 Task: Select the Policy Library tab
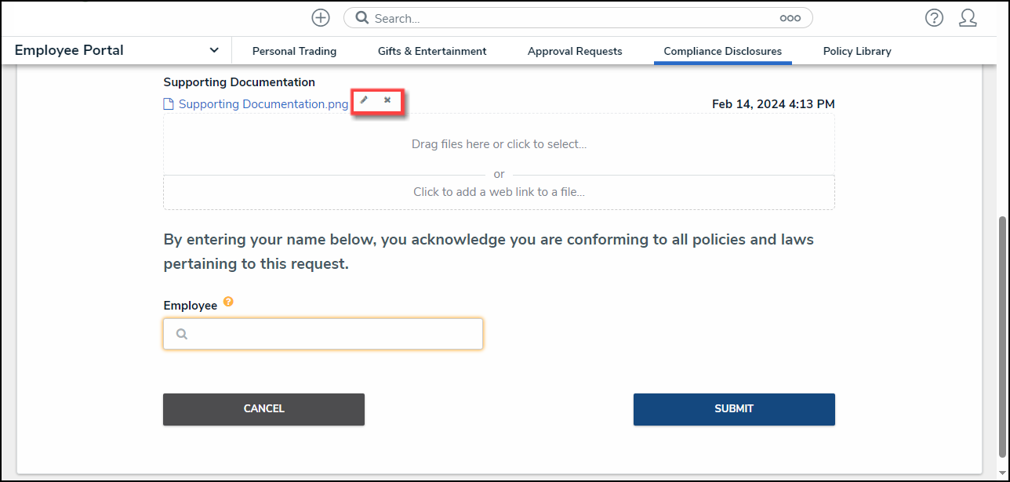857,51
